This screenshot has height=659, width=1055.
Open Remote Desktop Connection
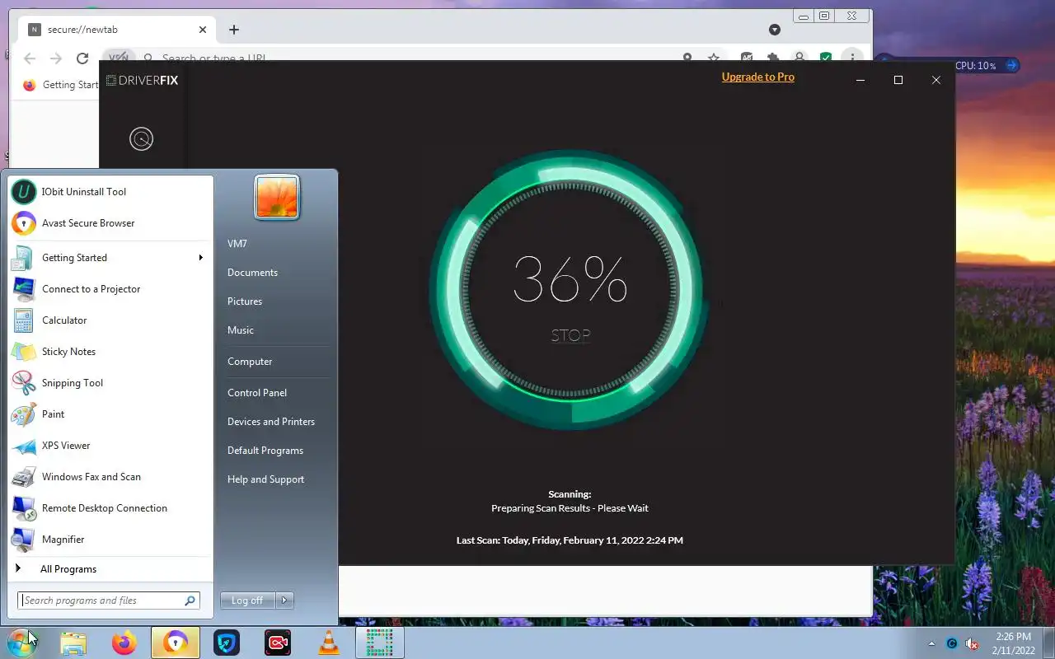coord(110,508)
